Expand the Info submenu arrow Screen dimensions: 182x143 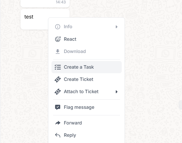pos(117,27)
